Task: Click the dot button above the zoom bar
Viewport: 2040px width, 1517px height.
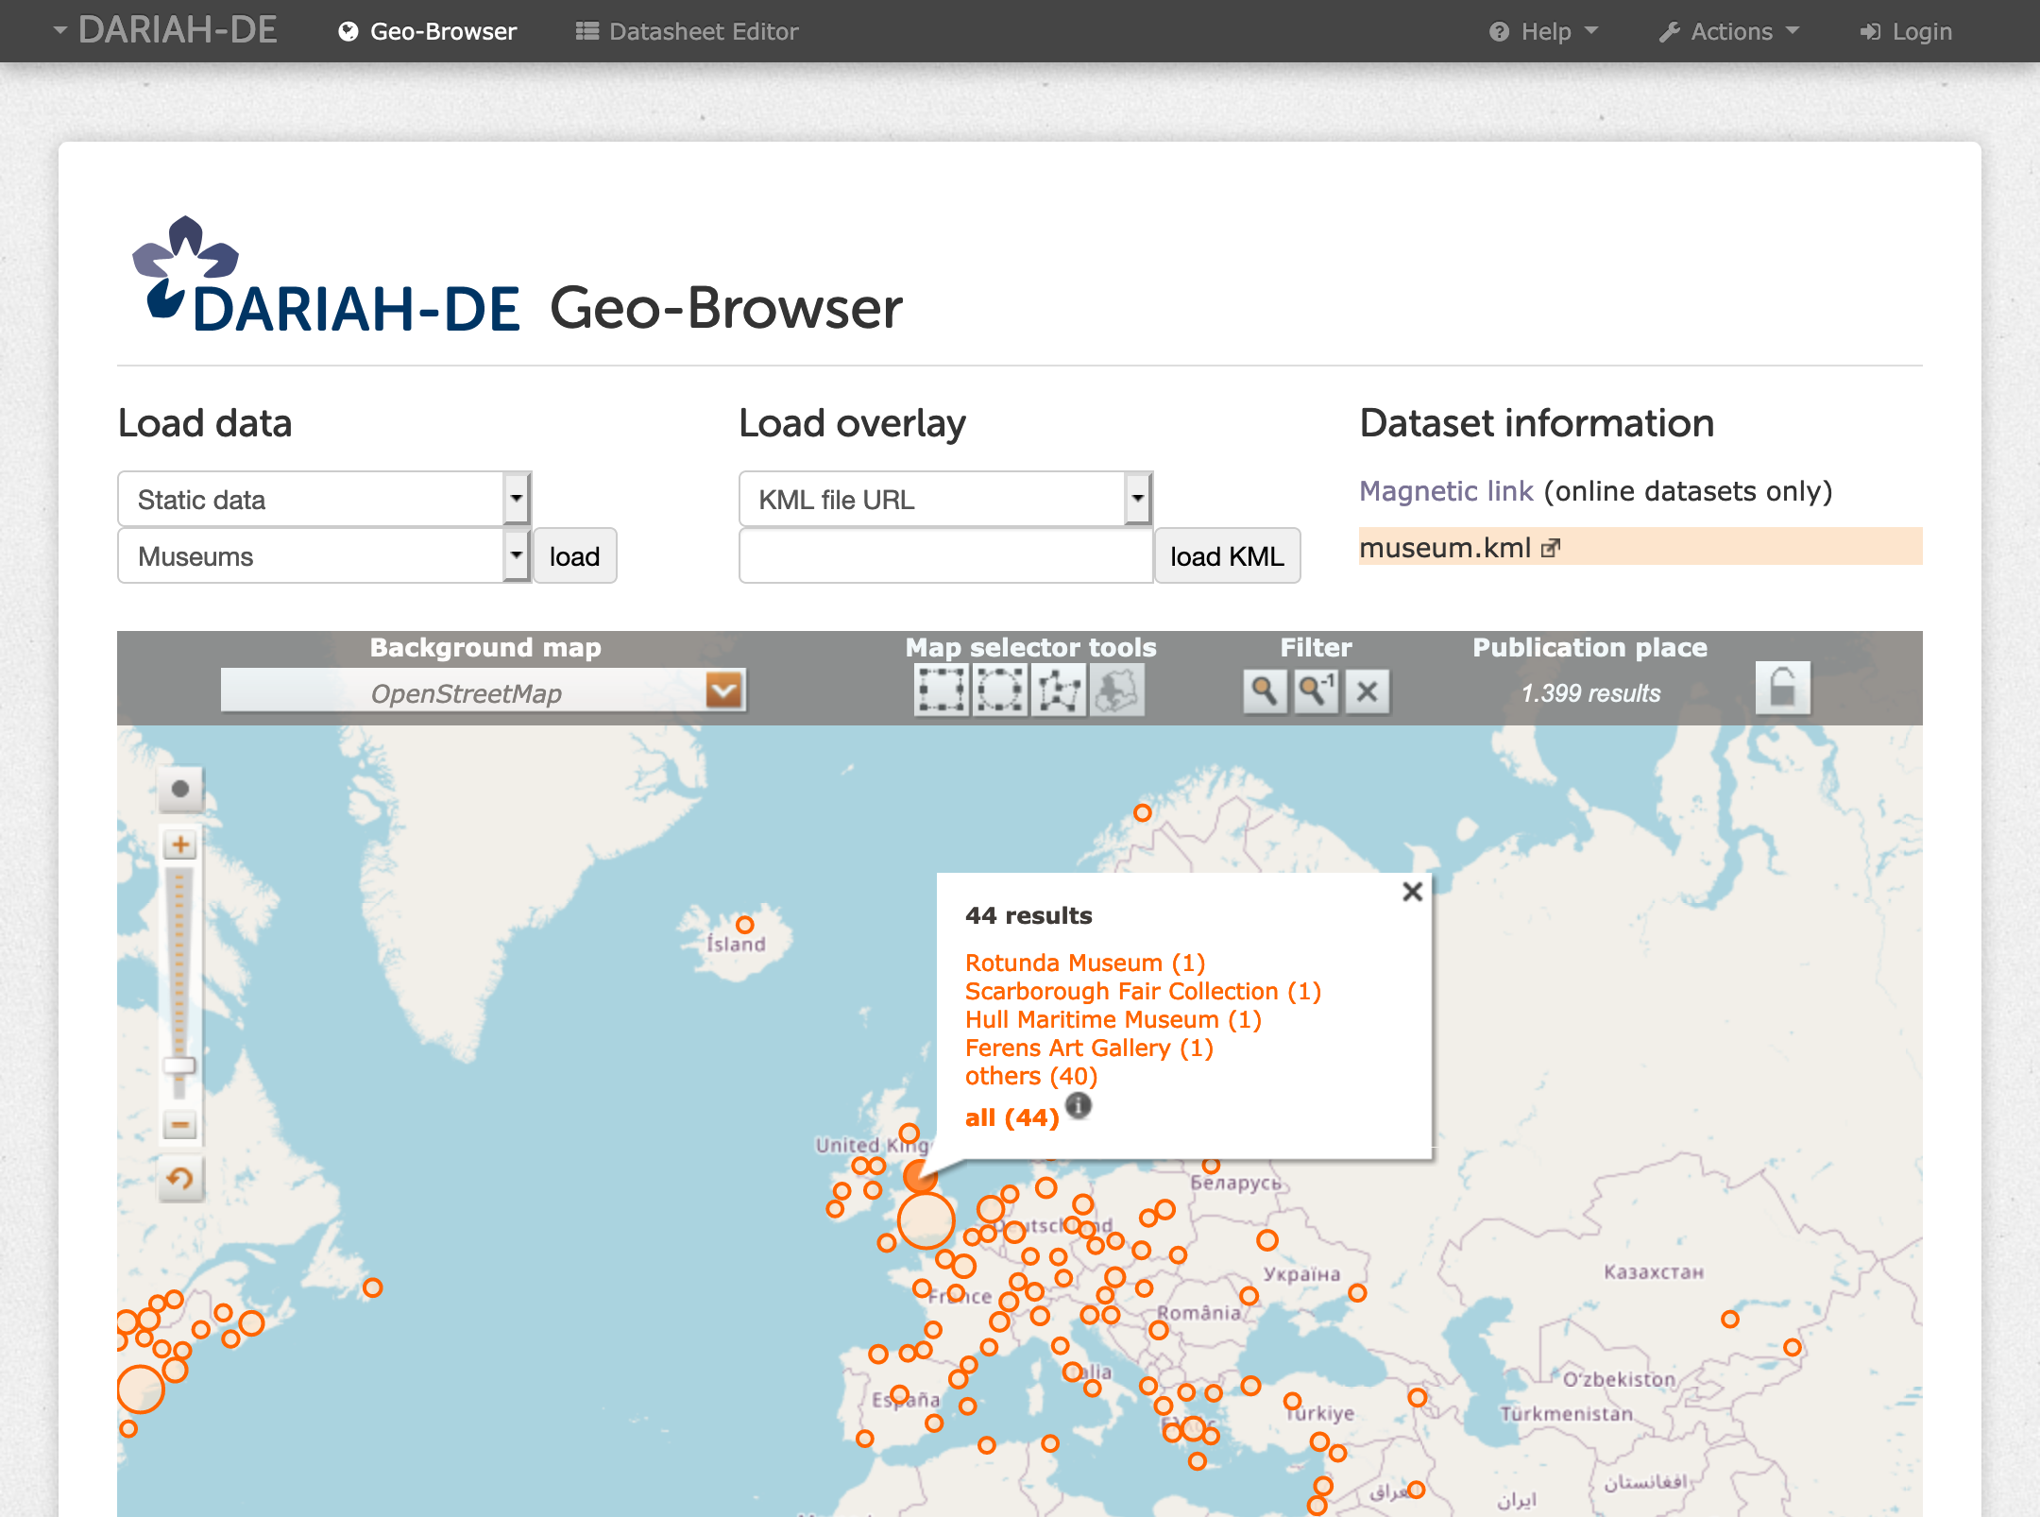Action: 180,789
